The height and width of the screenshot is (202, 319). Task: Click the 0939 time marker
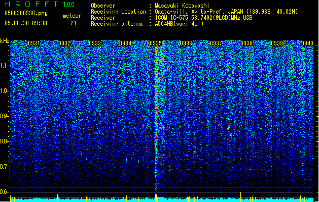pos(277,43)
